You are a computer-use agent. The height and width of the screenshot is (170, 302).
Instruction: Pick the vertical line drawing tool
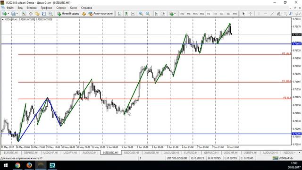(259, 14)
